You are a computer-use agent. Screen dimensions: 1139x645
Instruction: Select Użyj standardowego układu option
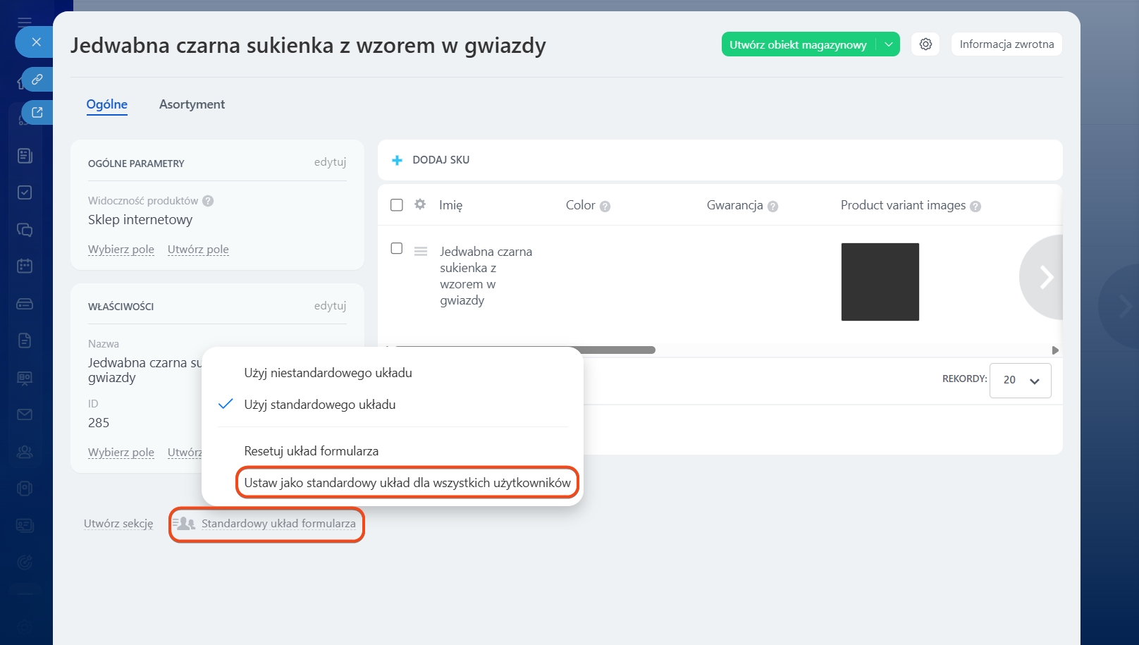coord(319,405)
